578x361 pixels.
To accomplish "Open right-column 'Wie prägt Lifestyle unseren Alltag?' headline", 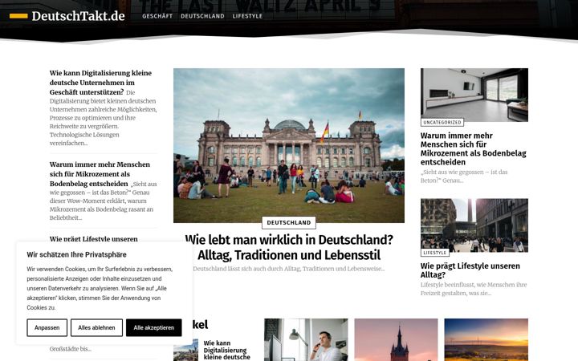I will click(470, 270).
